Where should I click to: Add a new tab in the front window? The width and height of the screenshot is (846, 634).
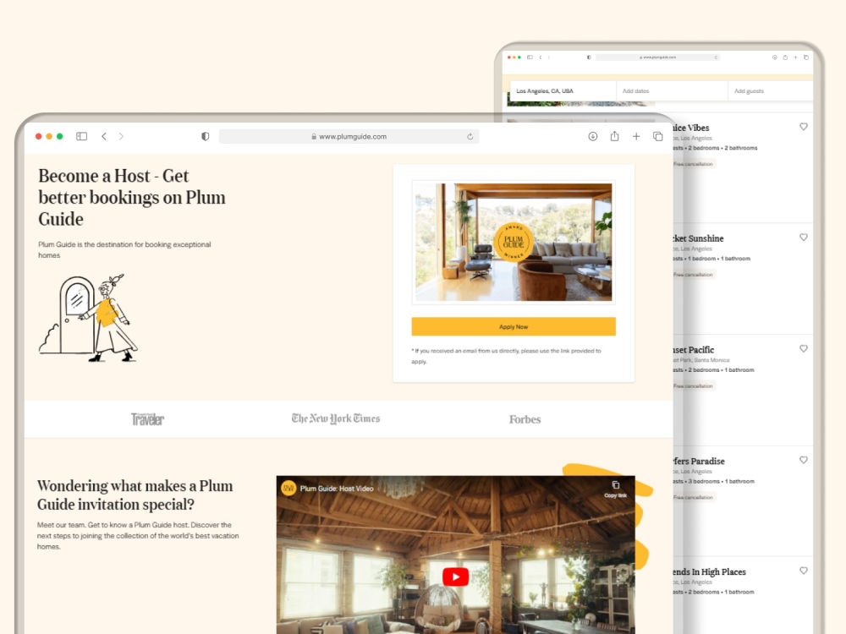[636, 136]
